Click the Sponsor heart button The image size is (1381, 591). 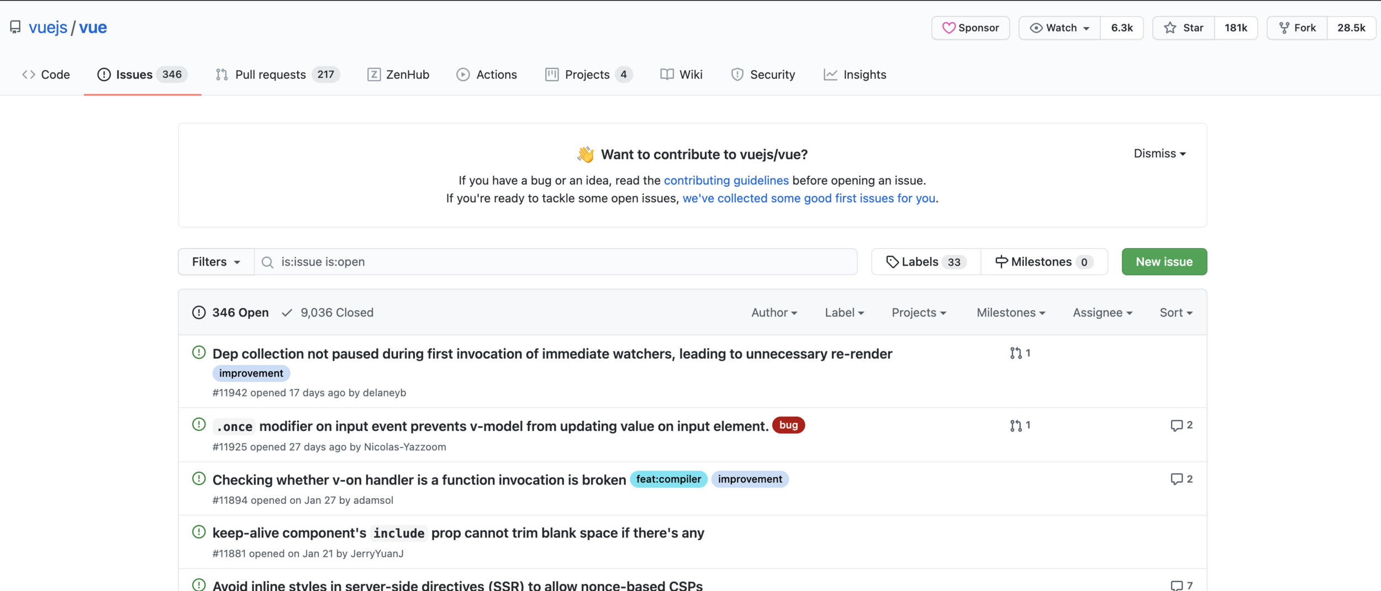click(971, 28)
